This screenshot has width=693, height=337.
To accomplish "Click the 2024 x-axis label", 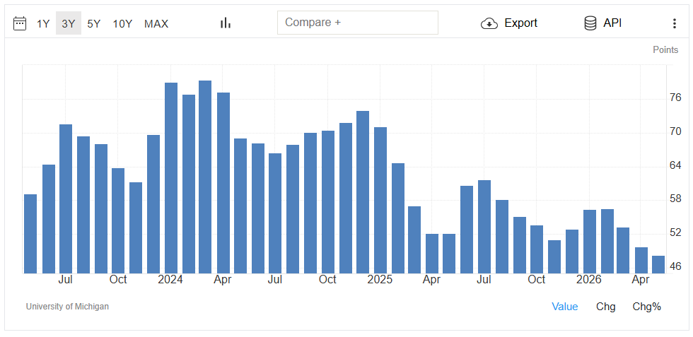I will tap(170, 280).
